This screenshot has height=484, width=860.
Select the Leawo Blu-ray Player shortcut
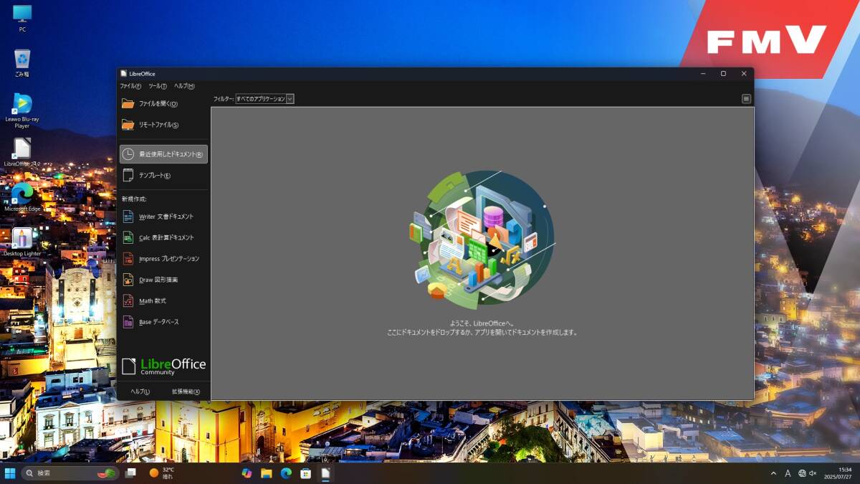[x=22, y=111]
